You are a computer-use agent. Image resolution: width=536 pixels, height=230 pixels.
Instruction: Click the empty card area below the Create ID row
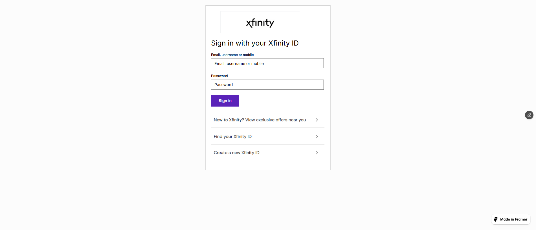tap(268, 165)
